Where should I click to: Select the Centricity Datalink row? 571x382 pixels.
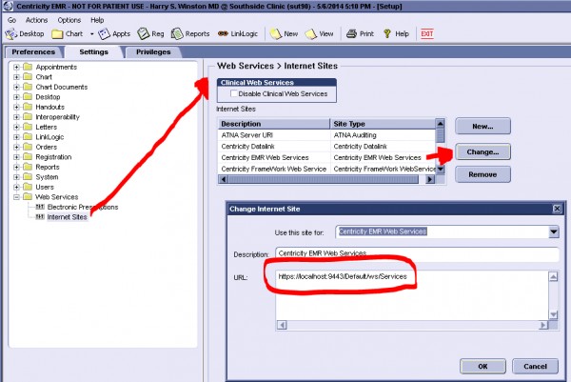326,146
